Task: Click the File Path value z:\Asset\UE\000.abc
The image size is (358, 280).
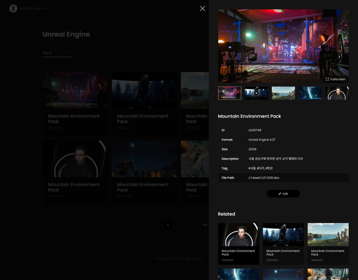Action: click(x=264, y=178)
